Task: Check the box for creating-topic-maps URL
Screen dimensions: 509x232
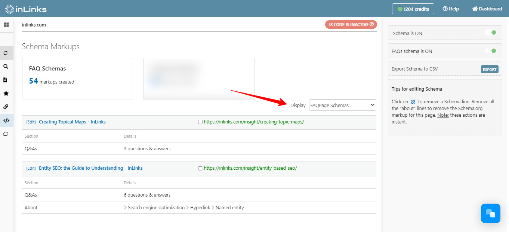Action: [200, 122]
